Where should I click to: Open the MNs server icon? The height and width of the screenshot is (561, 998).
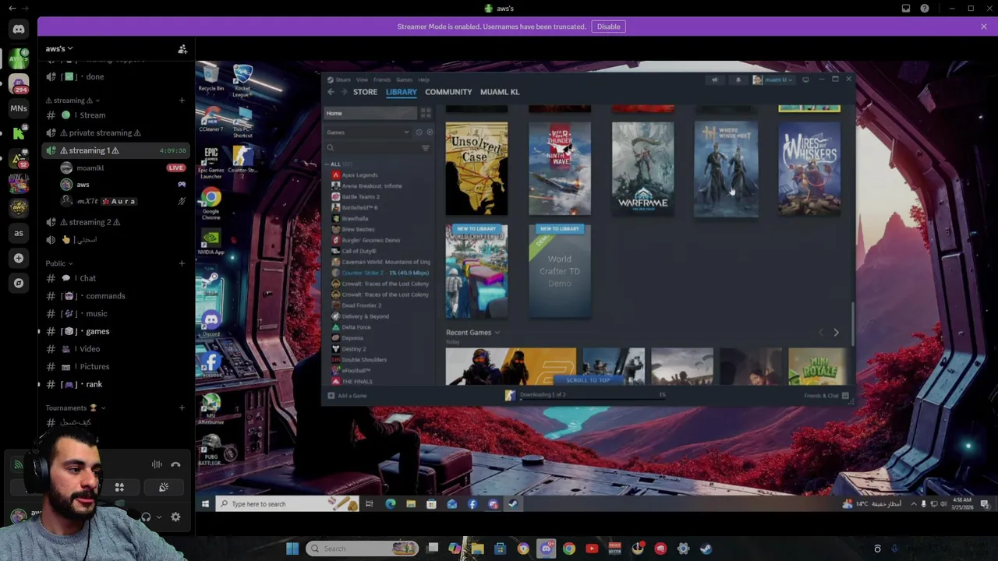pos(19,108)
